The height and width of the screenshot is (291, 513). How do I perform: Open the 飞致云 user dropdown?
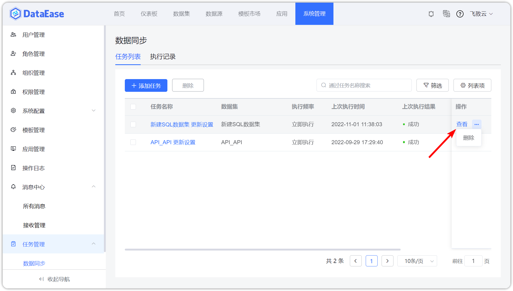(481, 14)
